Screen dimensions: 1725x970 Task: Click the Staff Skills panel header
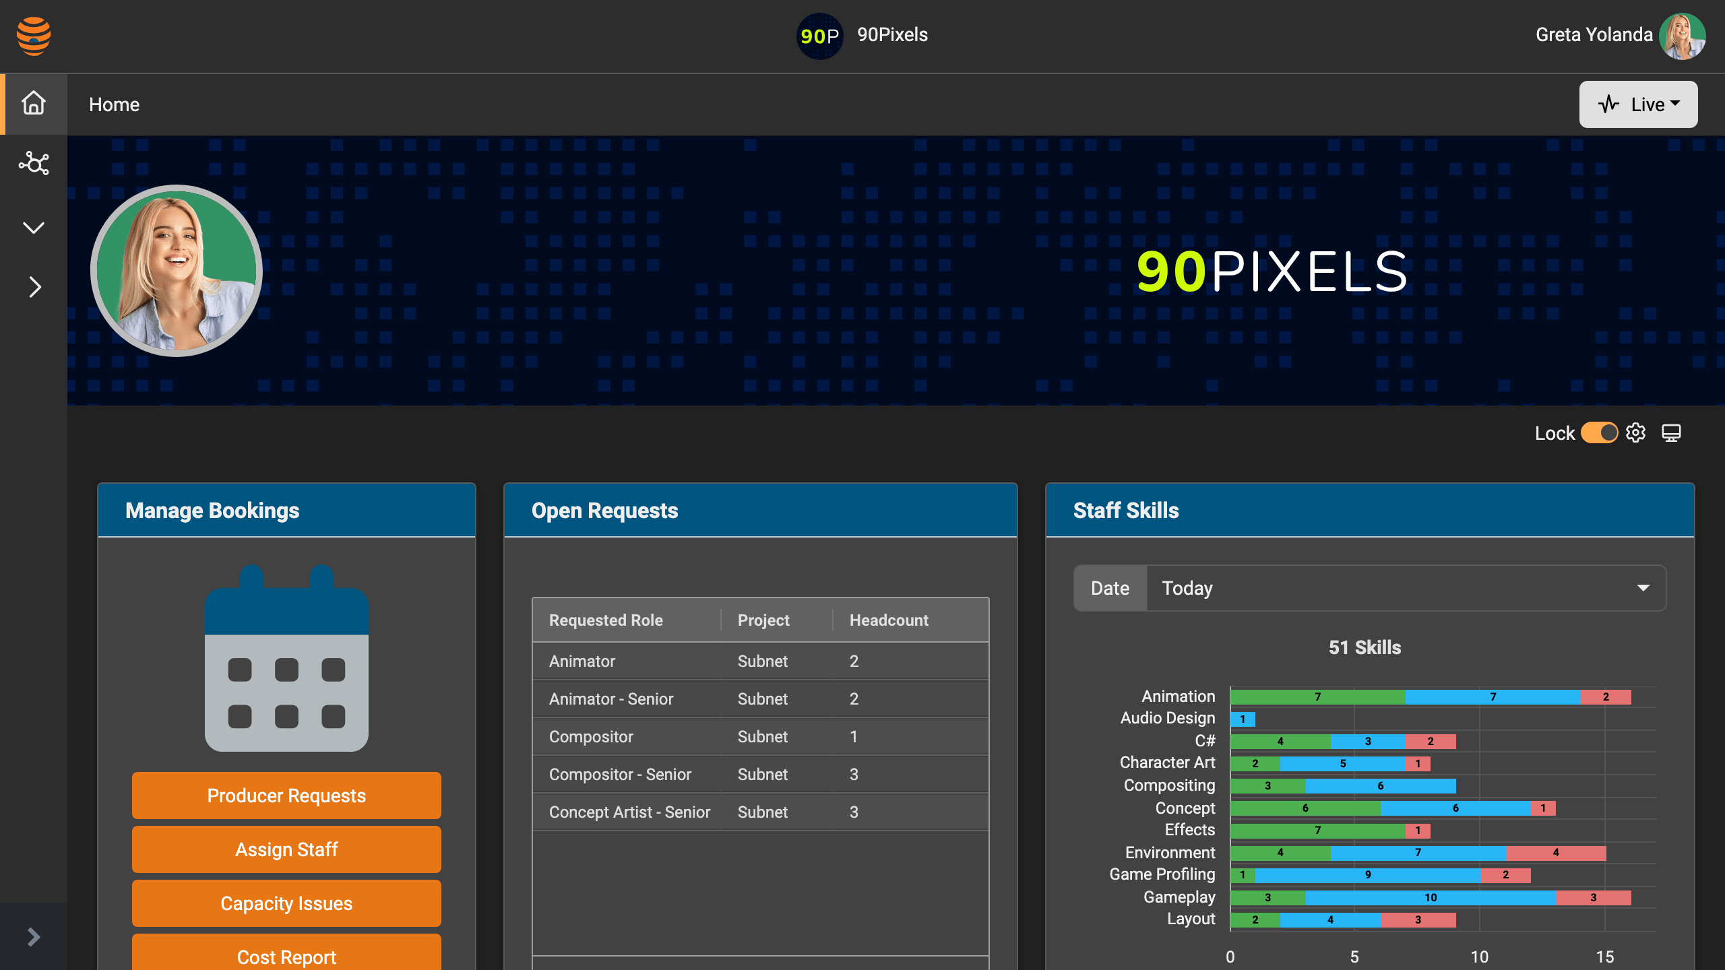coord(1370,510)
